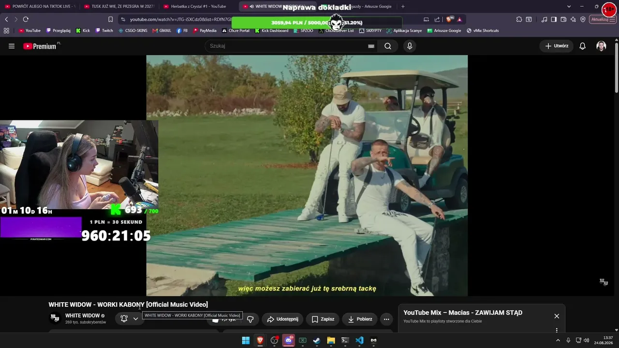Open the Arkusze Google bookmark
This screenshot has width=619, height=348.
(444, 30)
